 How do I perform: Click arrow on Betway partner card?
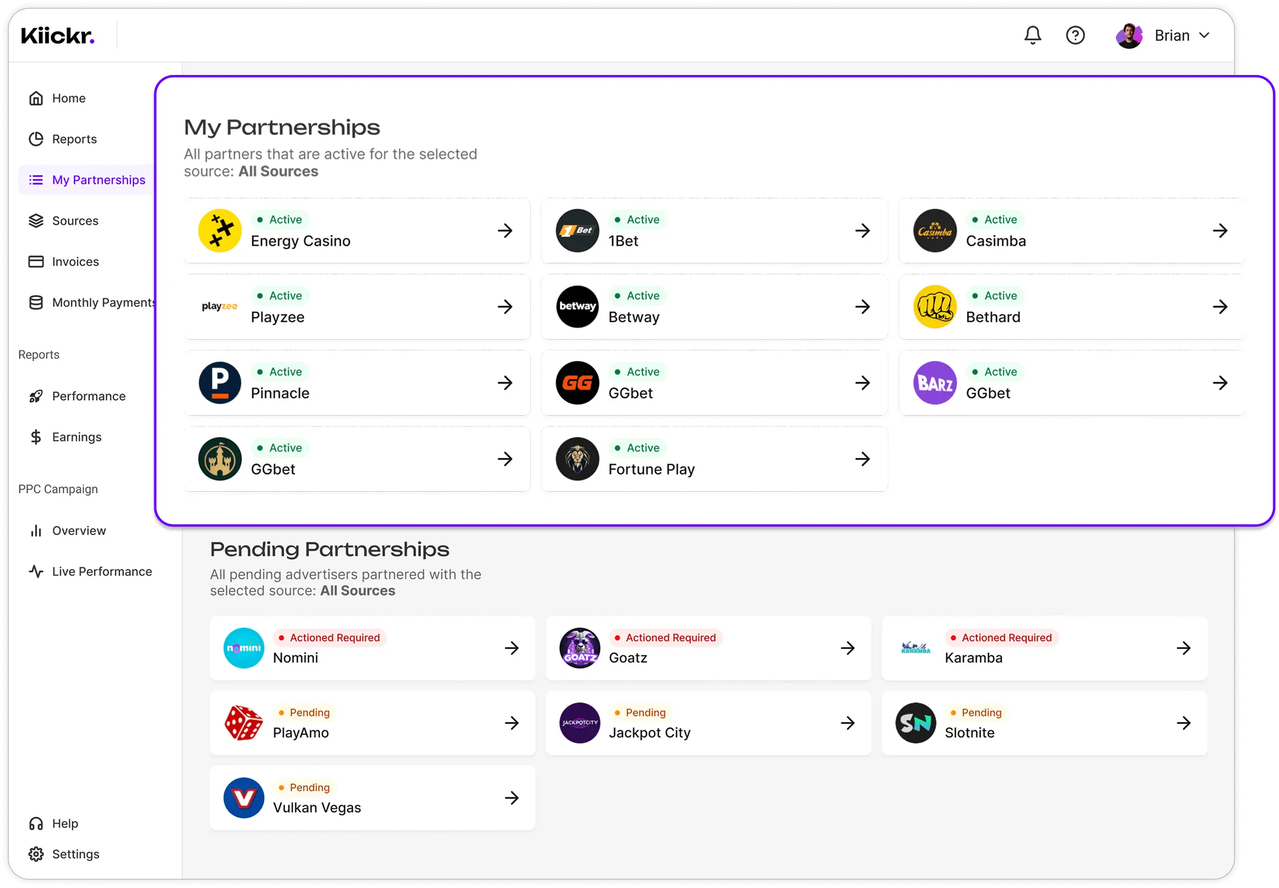click(862, 307)
